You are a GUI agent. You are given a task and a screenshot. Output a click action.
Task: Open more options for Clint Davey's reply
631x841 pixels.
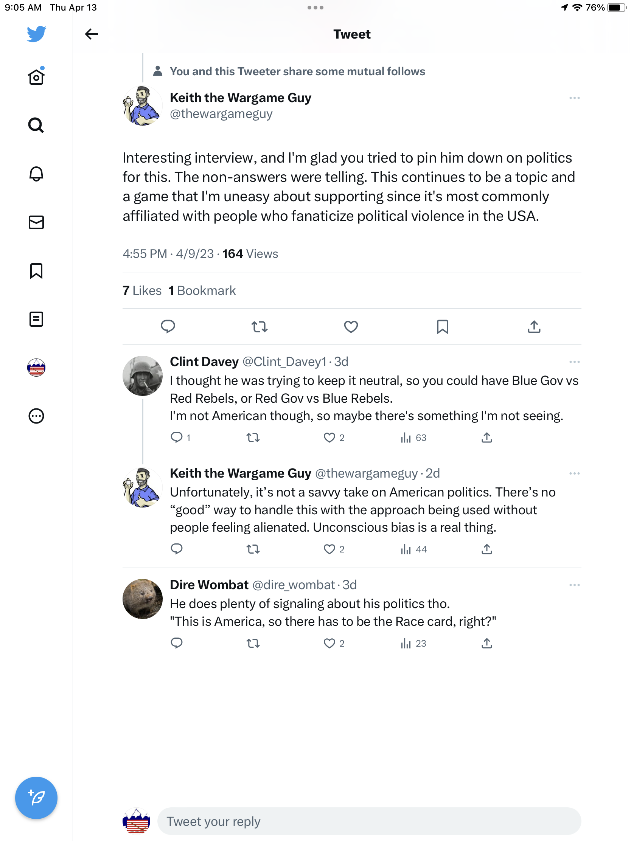tap(574, 362)
